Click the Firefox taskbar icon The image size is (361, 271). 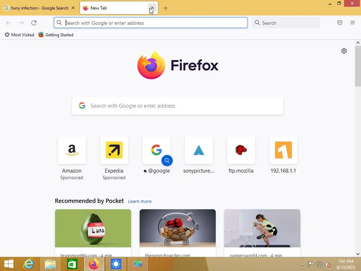click(94, 264)
